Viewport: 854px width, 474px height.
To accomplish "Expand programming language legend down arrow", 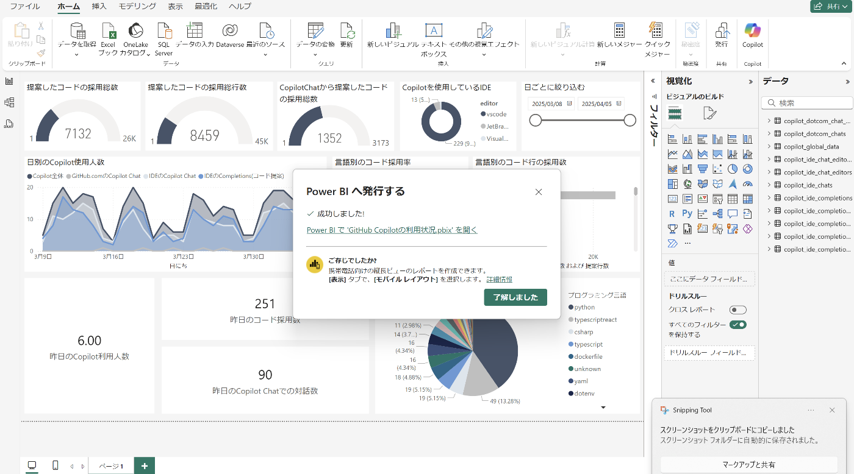I will click(x=603, y=407).
